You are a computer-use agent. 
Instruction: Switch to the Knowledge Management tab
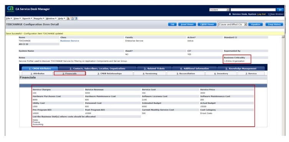tap(241, 68)
